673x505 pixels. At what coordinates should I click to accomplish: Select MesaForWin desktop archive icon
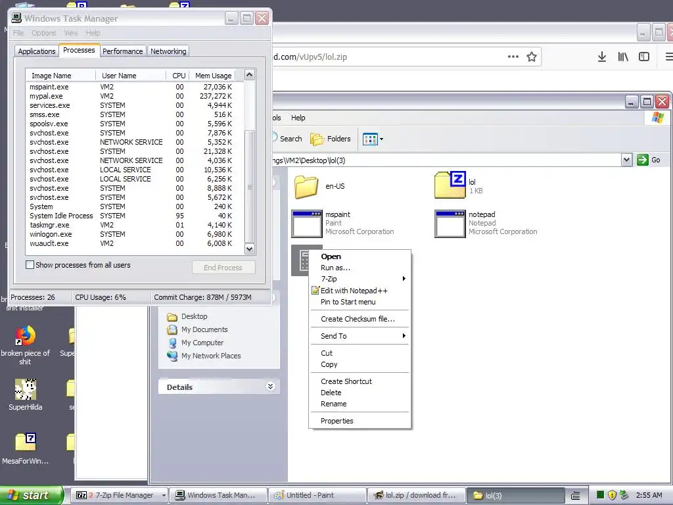coord(26,443)
